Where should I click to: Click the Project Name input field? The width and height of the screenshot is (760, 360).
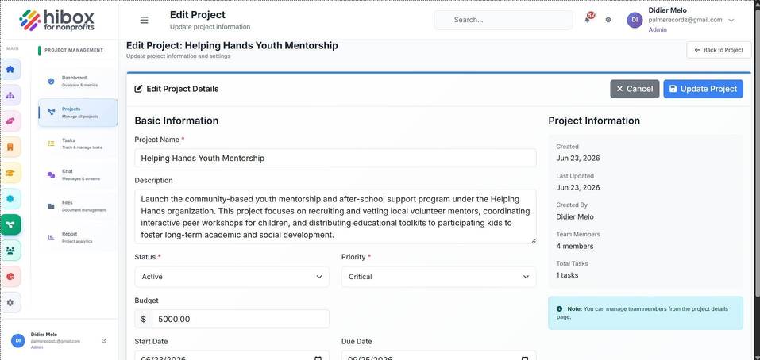tap(335, 158)
